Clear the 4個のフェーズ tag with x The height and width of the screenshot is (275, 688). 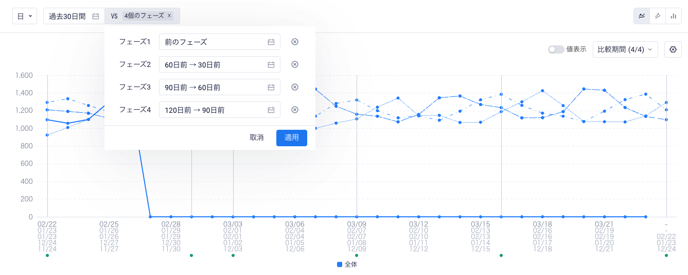click(x=169, y=16)
